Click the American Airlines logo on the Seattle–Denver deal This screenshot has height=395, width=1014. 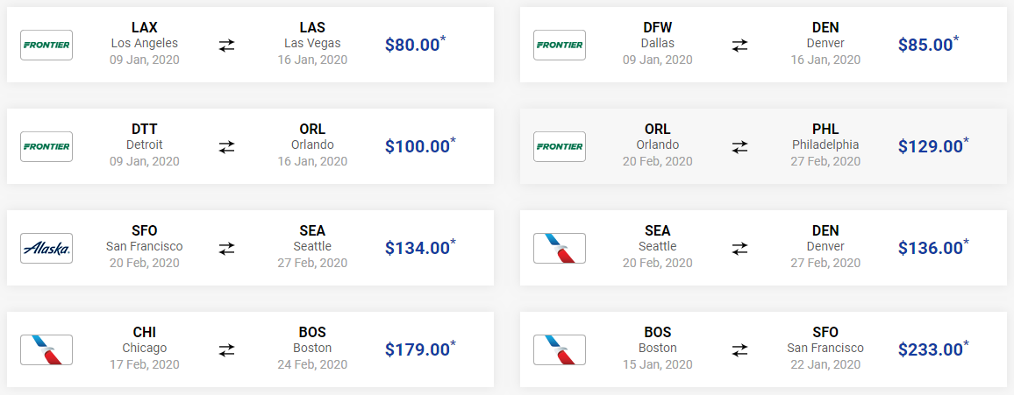tap(560, 249)
